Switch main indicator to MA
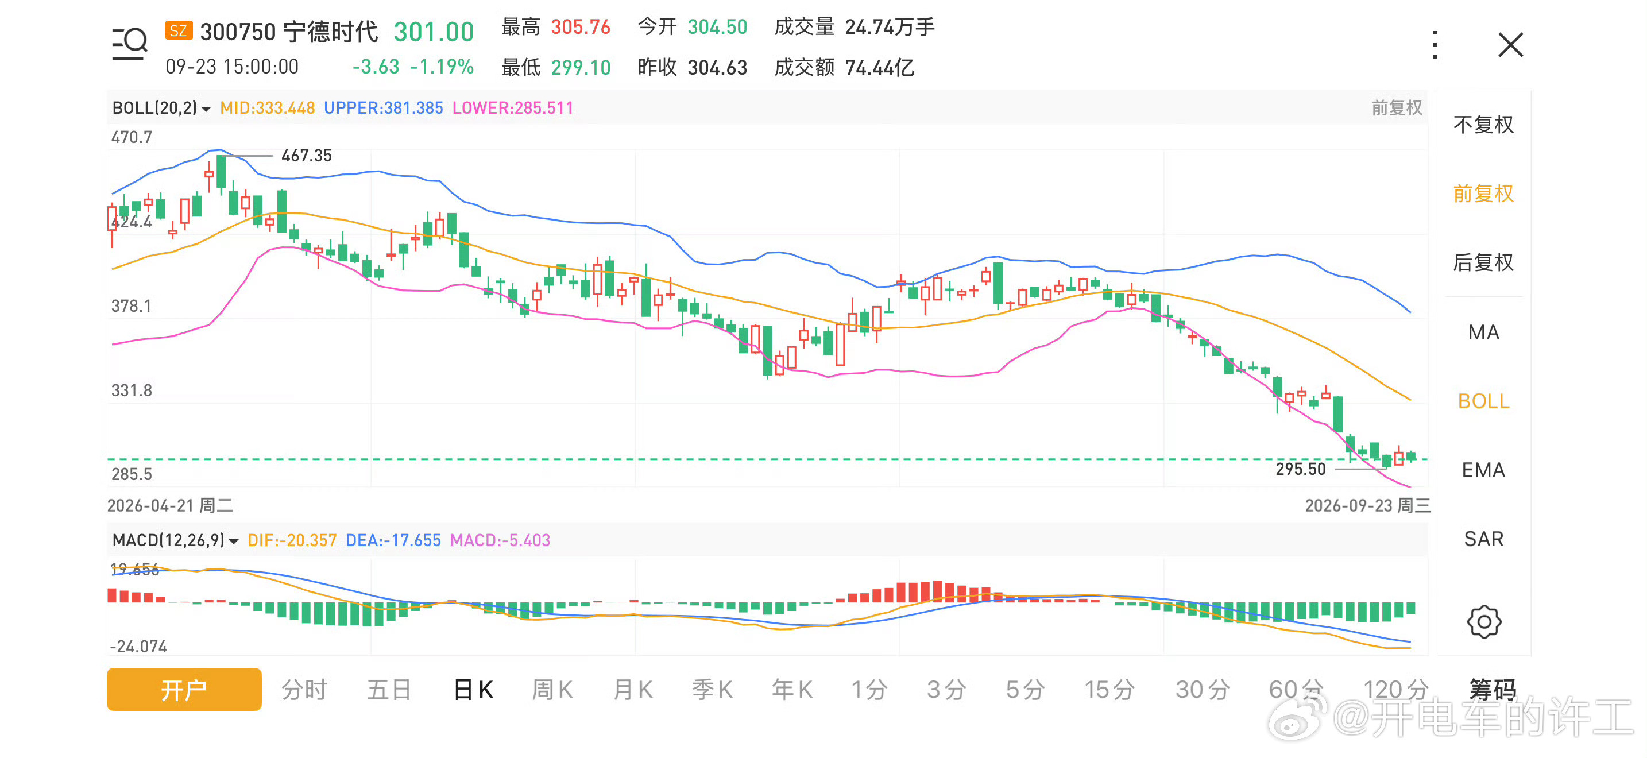 point(1483,332)
